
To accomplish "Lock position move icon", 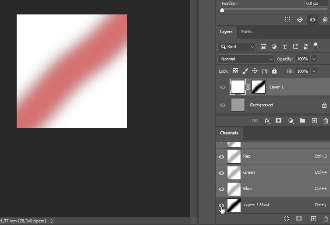I will 255,71.
